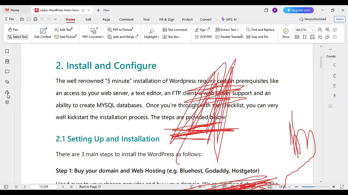Jump to the first page

(17, 187)
